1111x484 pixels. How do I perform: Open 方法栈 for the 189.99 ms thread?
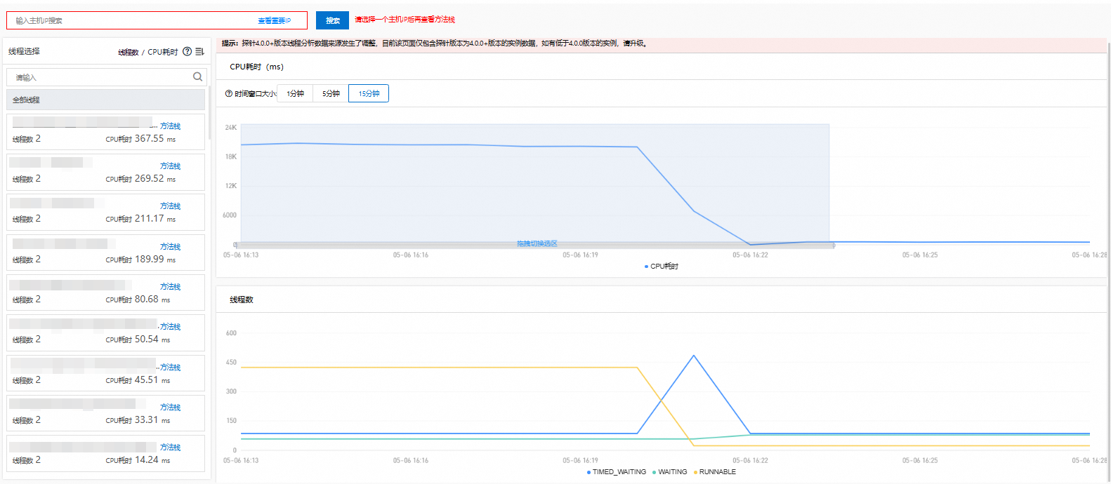click(170, 247)
